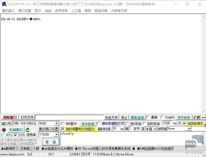Click the 清除窗口 button
Image resolution: width=206 pixels, height=157 pixels.
[10, 117]
